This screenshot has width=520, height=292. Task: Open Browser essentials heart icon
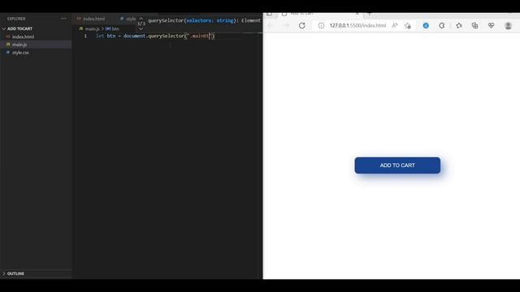click(x=491, y=25)
